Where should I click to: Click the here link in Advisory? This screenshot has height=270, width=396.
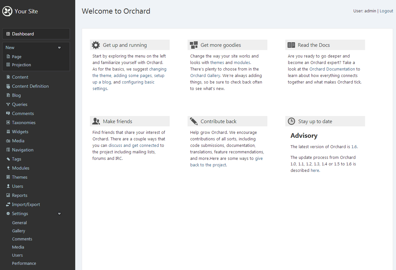315,170
